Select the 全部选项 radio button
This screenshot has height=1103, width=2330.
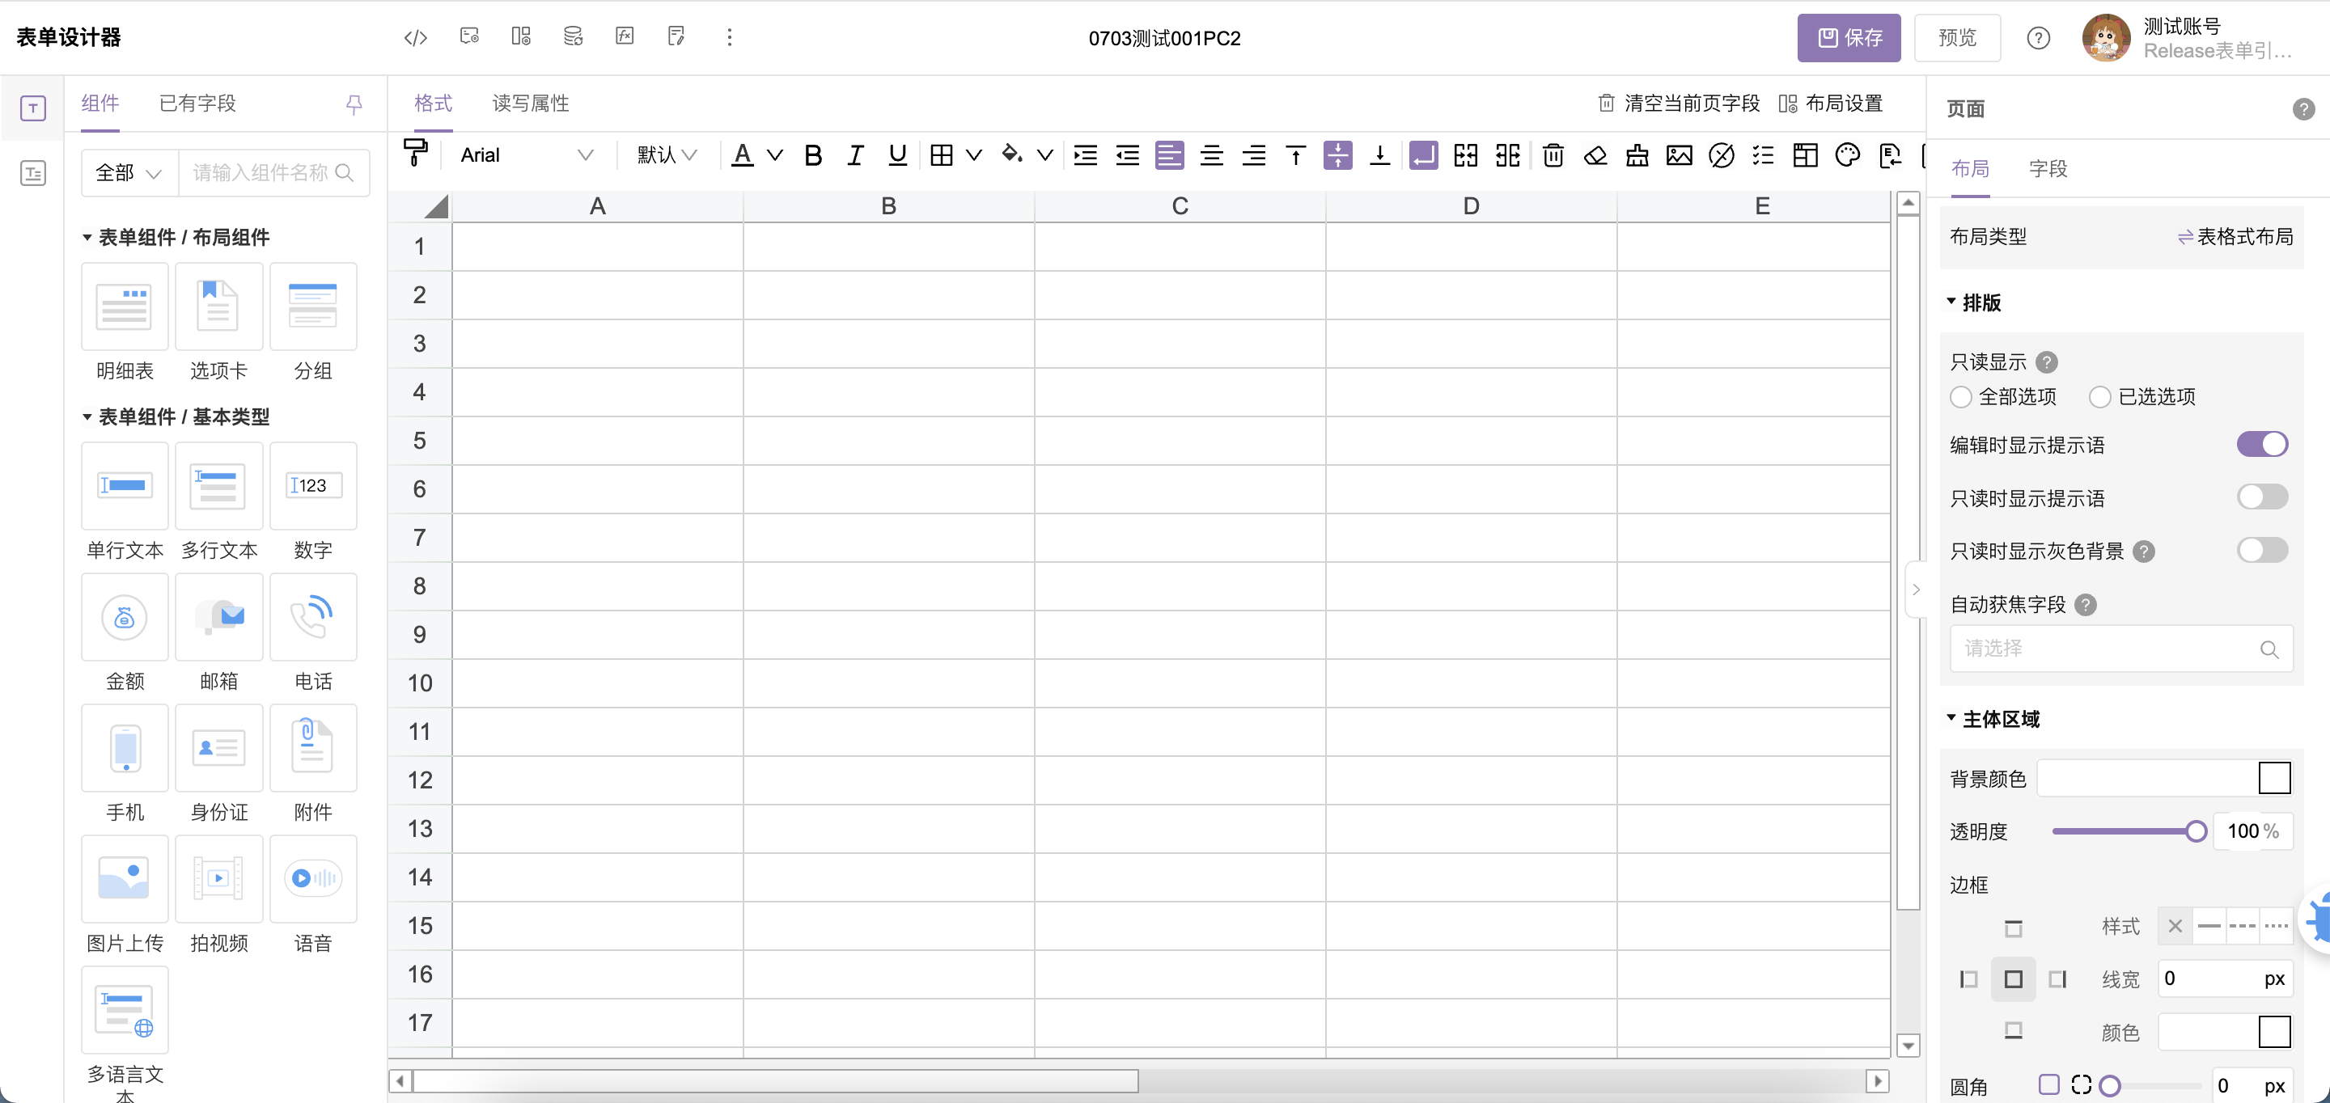coord(1960,397)
